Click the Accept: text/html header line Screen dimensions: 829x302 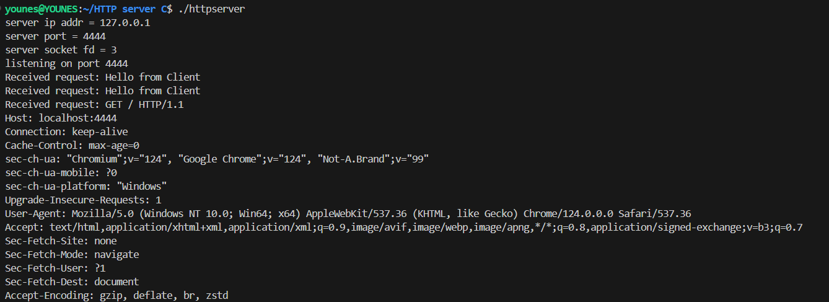tap(404, 227)
